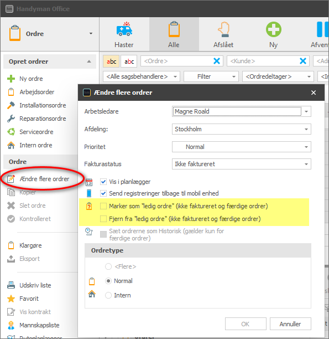
Task: Click the Serviceordre recycle icon
Action: [11, 132]
